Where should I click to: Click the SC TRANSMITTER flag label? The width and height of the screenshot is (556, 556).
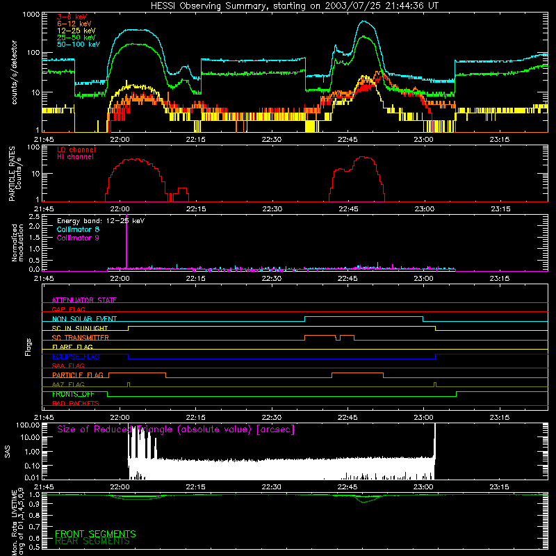(81, 338)
